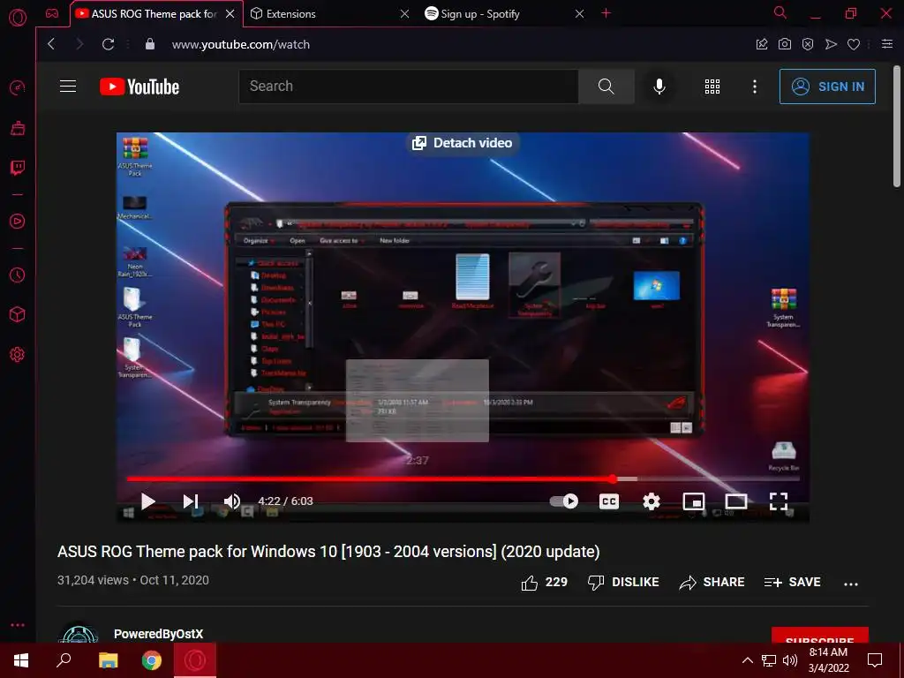The width and height of the screenshot is (904, 678).
Task: Open History clock icon in sidebar
Action: click(x=18, y=275)
